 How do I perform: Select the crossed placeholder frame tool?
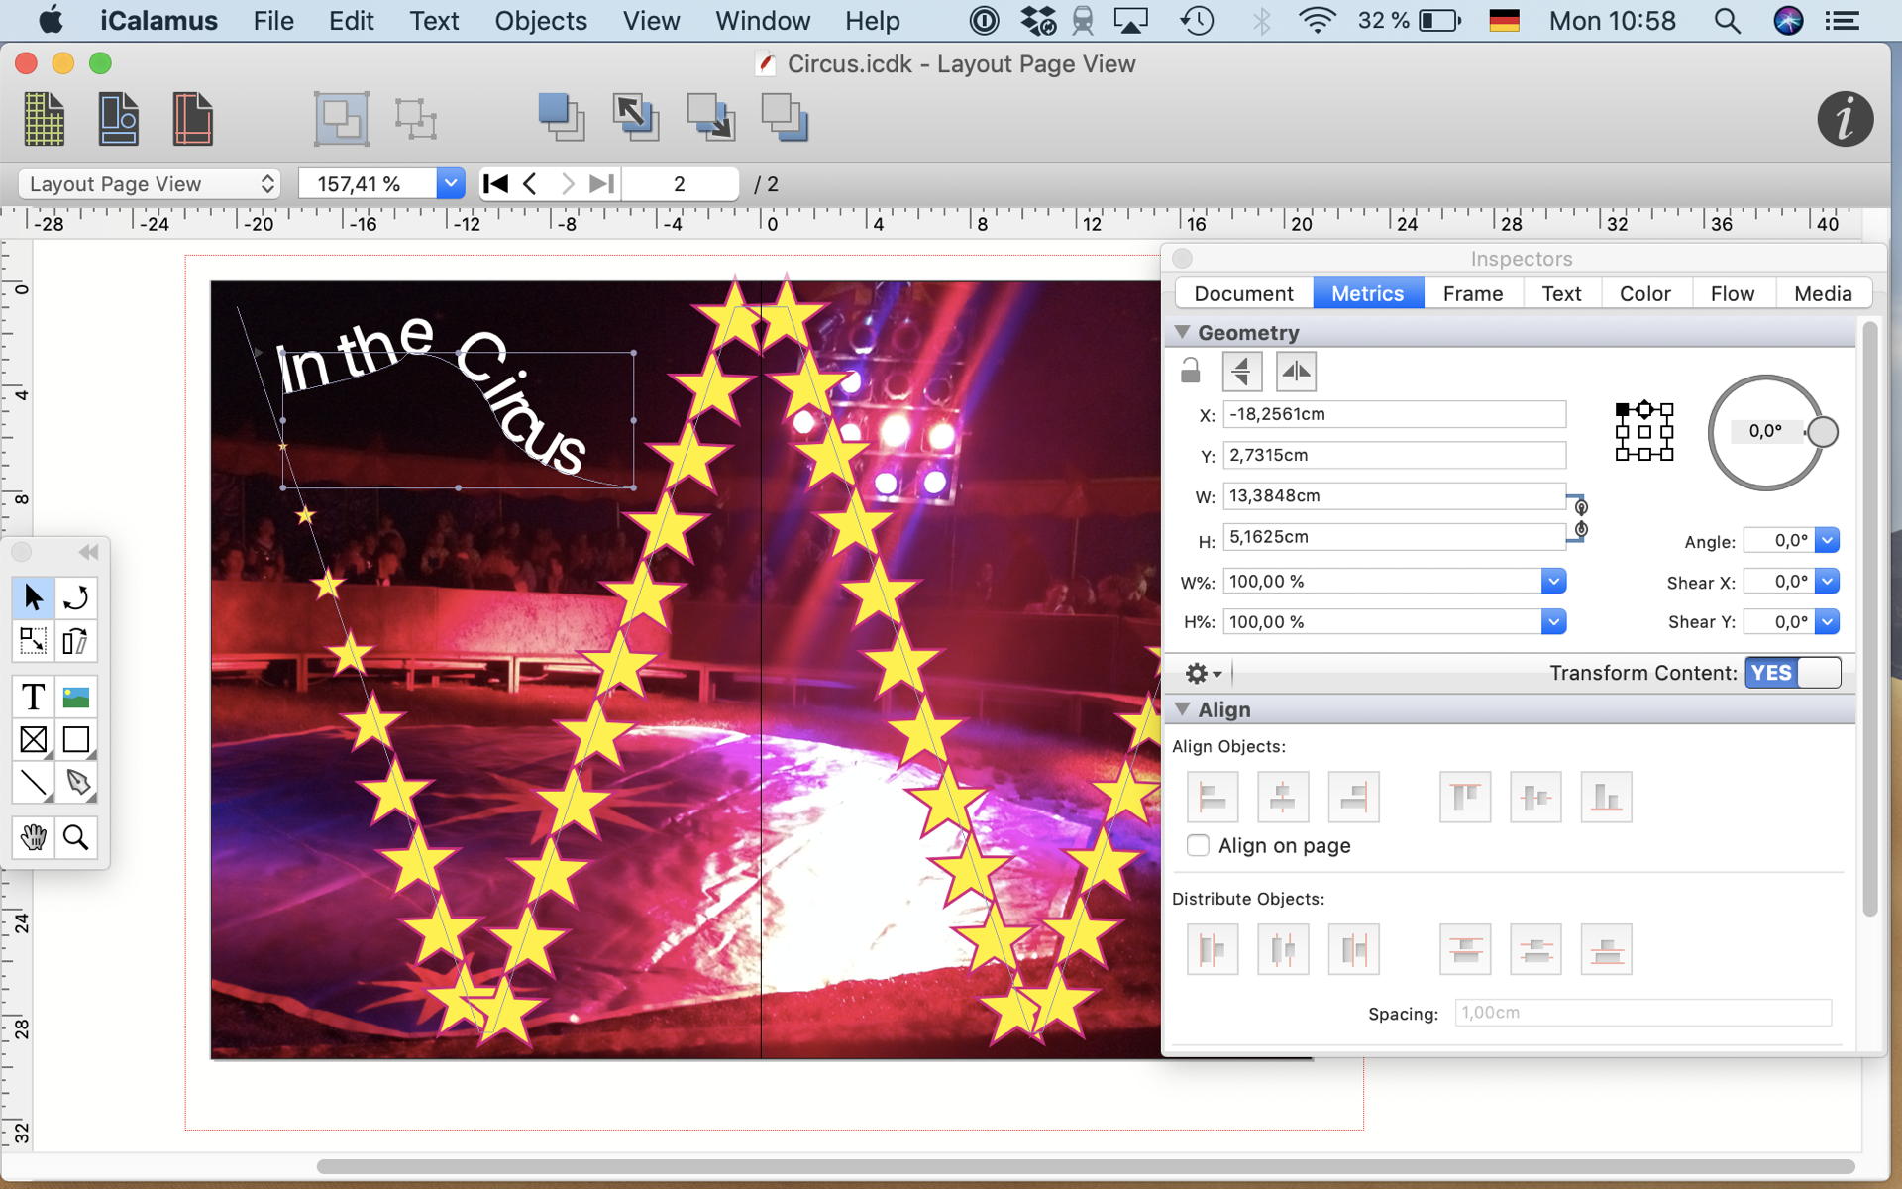33,740
